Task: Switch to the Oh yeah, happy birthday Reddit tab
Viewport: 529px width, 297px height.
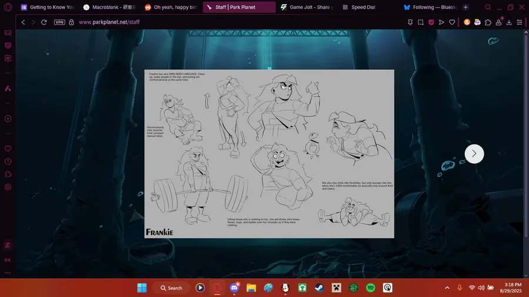Action: point(171,7)
